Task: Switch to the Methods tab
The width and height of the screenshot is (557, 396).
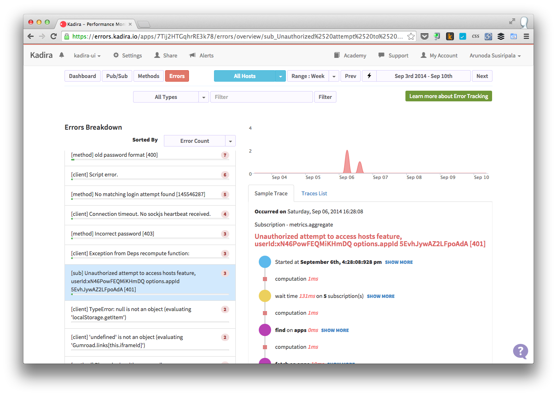Action: tap(149, 76)
